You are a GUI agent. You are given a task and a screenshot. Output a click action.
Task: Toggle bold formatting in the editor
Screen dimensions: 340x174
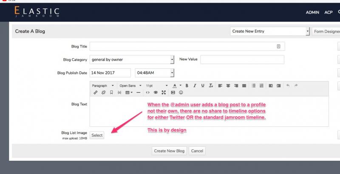coord(187,85)
